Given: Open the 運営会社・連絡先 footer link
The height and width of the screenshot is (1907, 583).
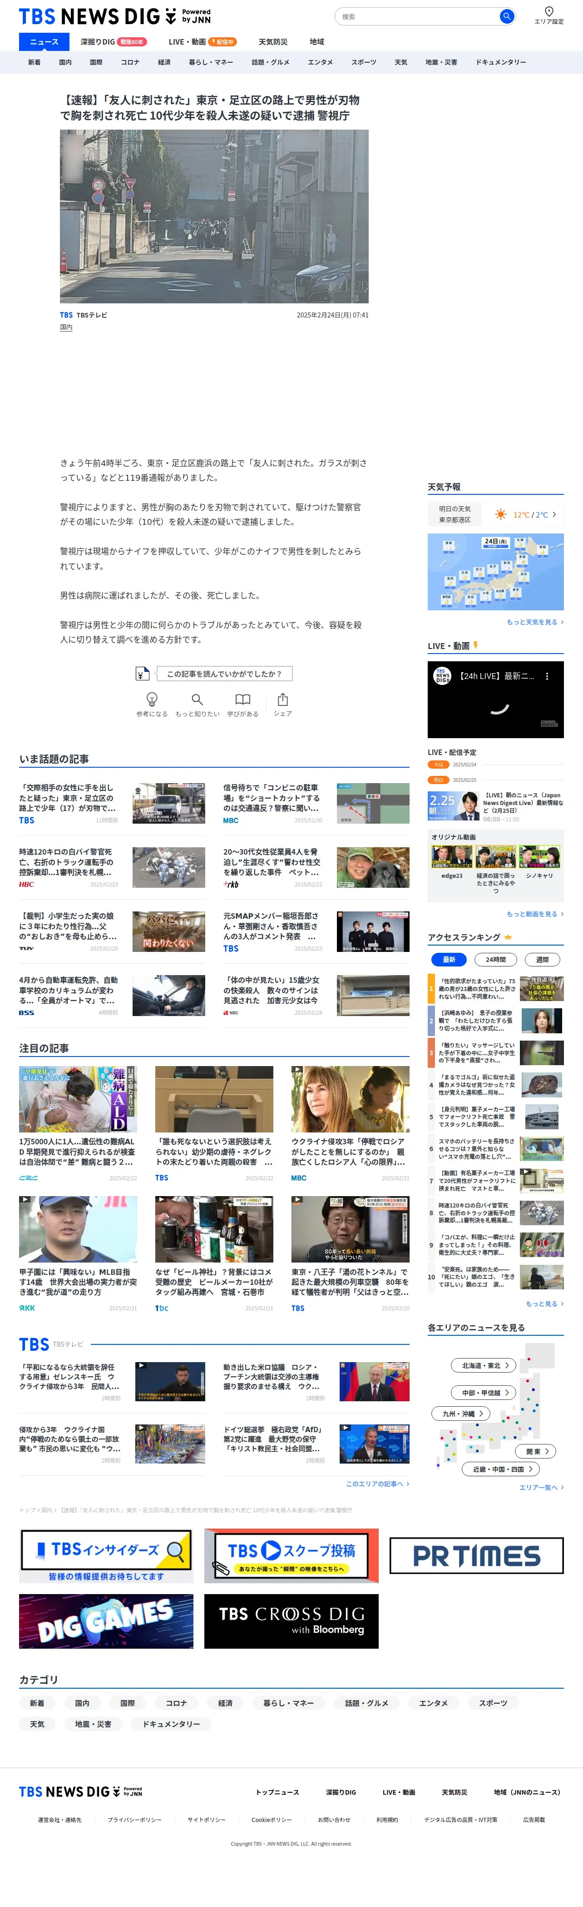Looking at the screenshot, I should [60, 1819].
